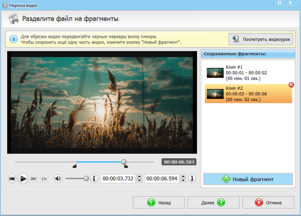Click the blue info icon
The height and width of the screenshot is (216, 301).
pos(13,39)
